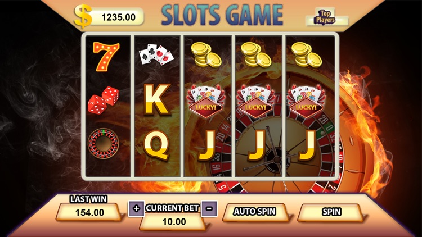Image resolution: width=422 pixels, height=237 pixels.
Task: Click the Last Win amount 154.00
Action: pos(89,212)
